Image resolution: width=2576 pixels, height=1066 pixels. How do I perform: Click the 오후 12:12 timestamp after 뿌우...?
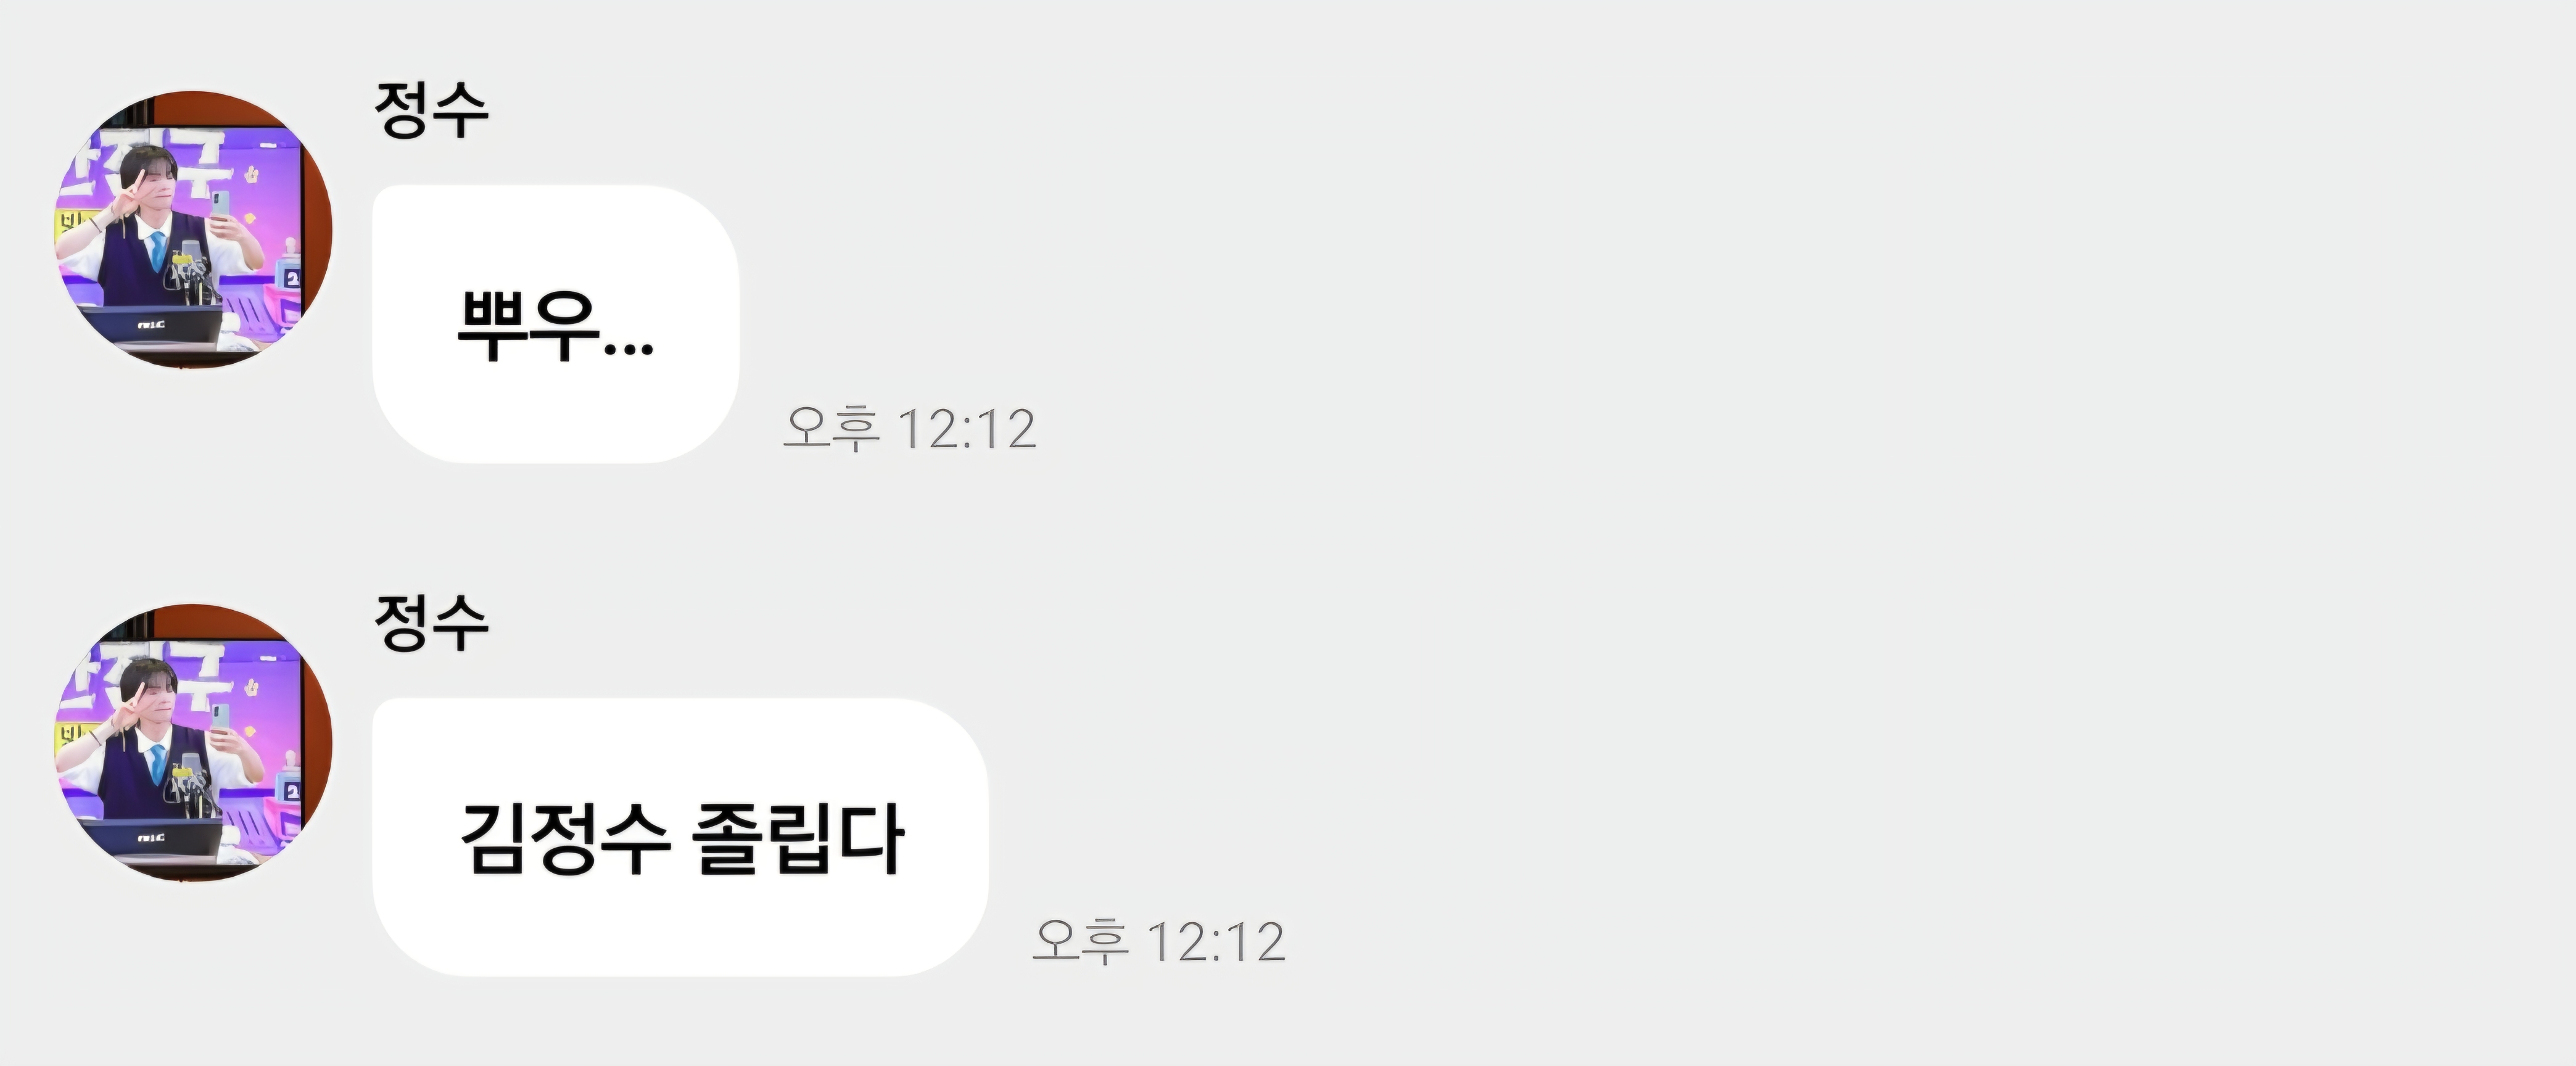tap(909, 429)
